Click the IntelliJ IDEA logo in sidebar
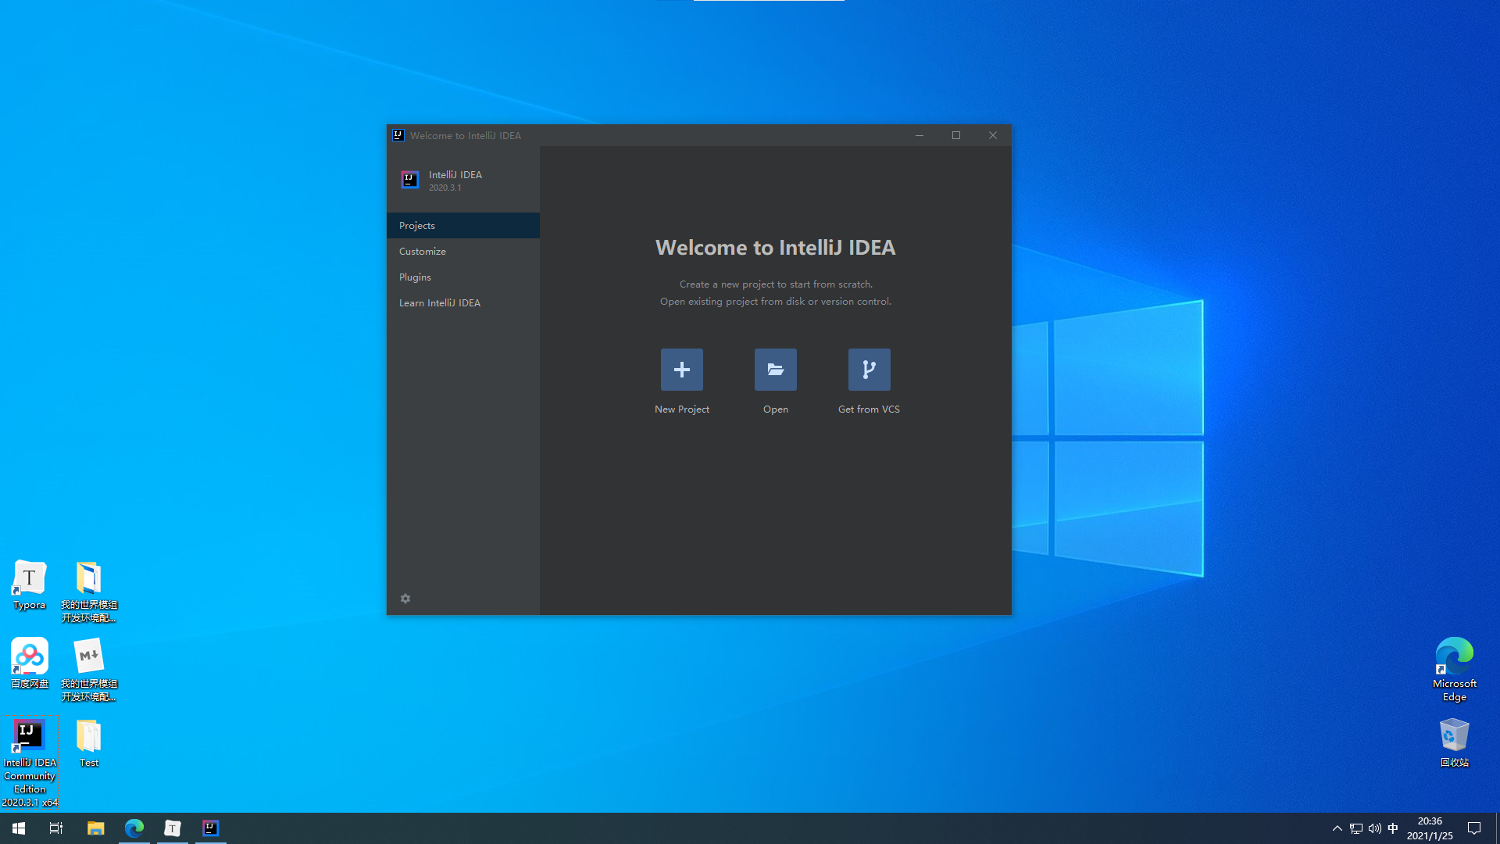 click(410, 181)
